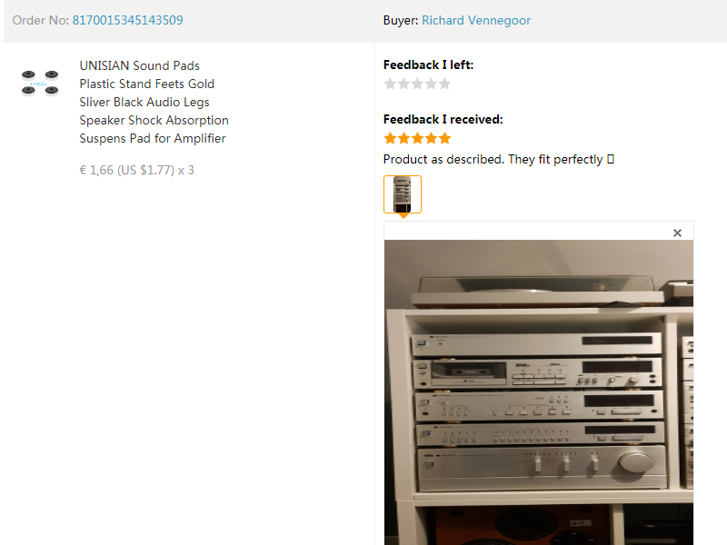Viewport: 727px width, 545px height.
Task: Click the UNISIAN Sound Pads product thumbnail
Action: tap(40, 83)
